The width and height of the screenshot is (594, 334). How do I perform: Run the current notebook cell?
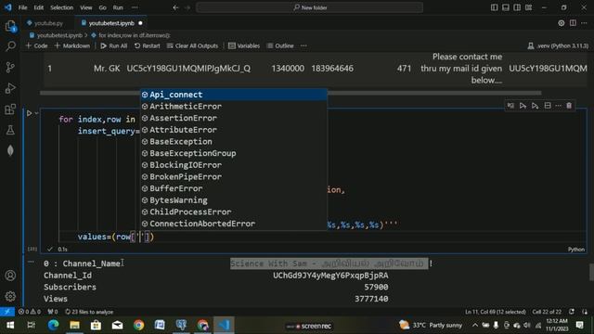[x=29, y=113]
